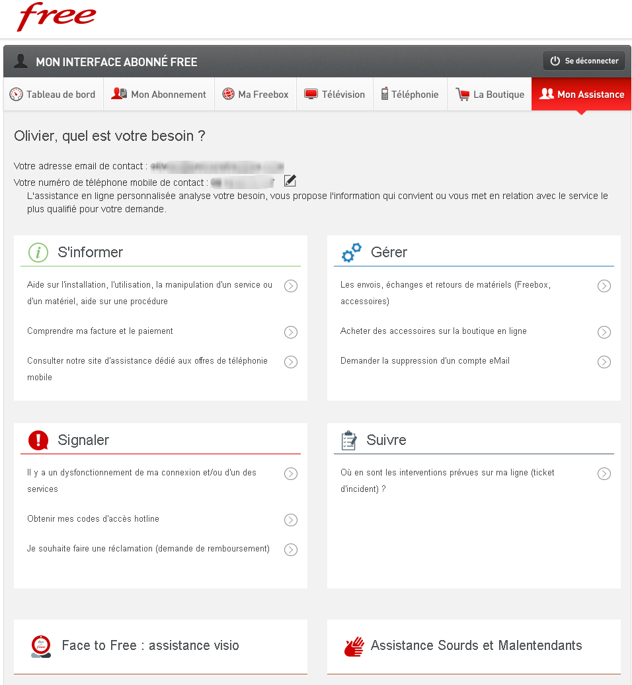Click Je souhaite faire une réclamation link
This screenshot has height=685, width=632.
click(148, 549)
